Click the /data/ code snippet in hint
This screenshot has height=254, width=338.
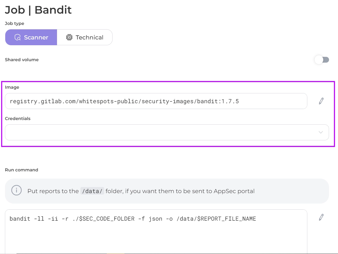coord(92,191)
